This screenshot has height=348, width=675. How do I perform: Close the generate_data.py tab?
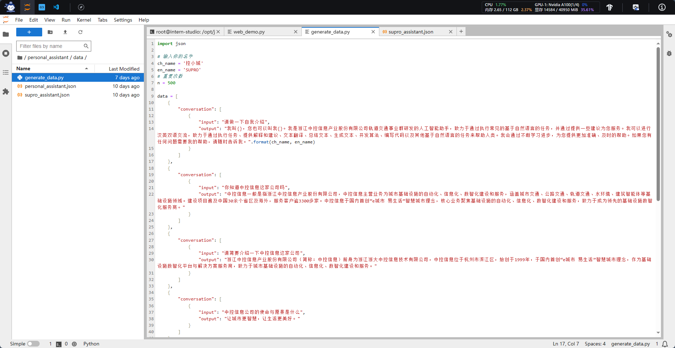(373, 32)
